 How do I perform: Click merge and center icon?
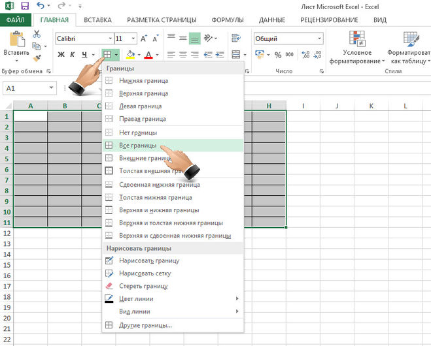coord(236,55)
